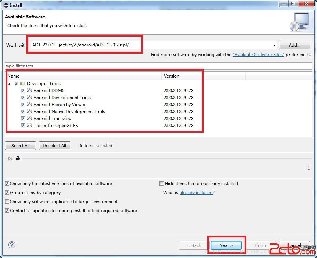Uncheck the Android Hierarchy Viewer checkbox
The width and height of the screenshot is (317, 258).
click(x=23, y=105)
